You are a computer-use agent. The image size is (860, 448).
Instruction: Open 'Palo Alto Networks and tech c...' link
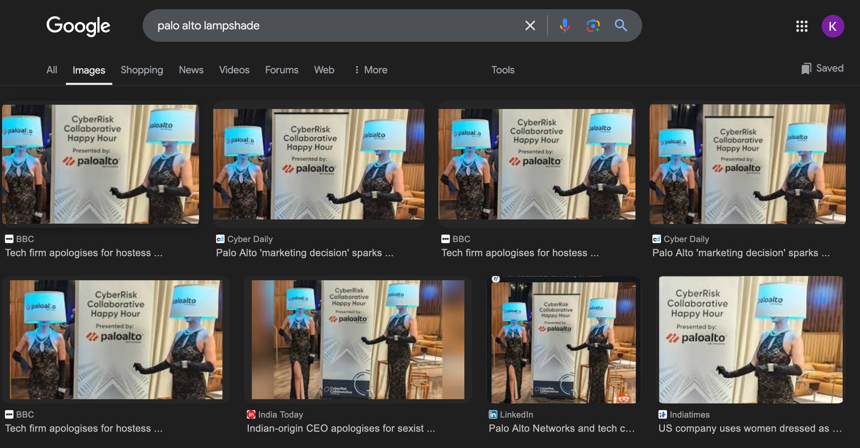click(562, 428)
